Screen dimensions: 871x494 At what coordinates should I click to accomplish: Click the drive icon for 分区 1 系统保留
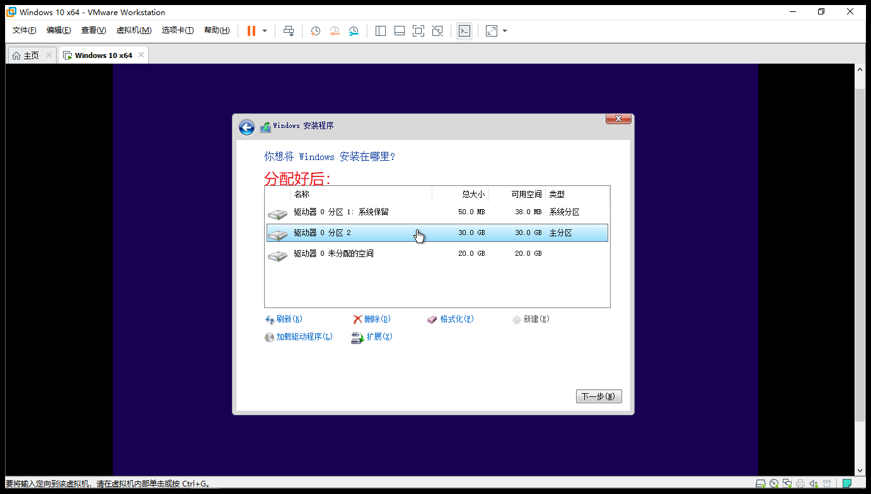click(277, 214)
